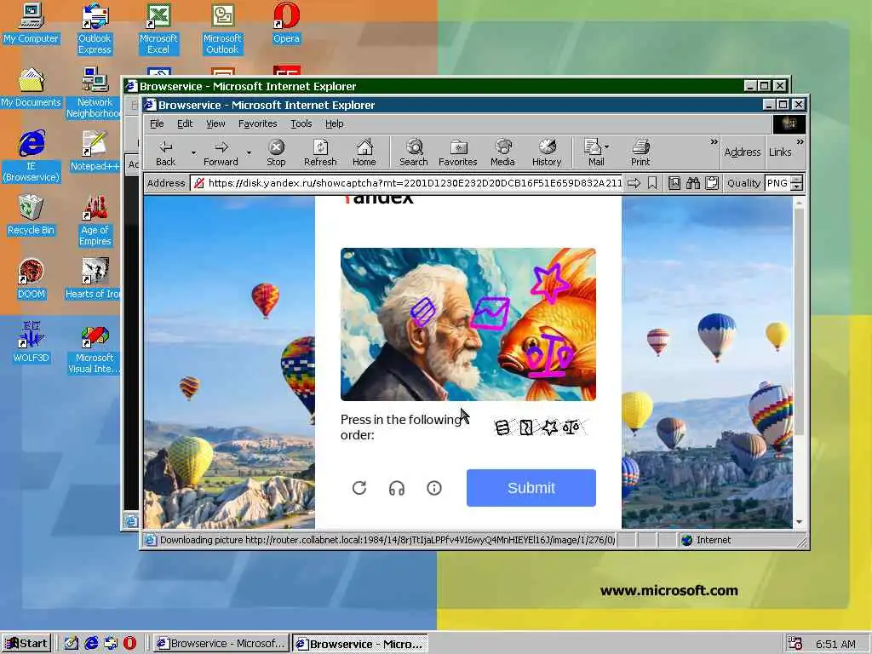Screen dimensions: 872x654
Task: Adjust the Quality stepper arrows
Action: point(797,183)
